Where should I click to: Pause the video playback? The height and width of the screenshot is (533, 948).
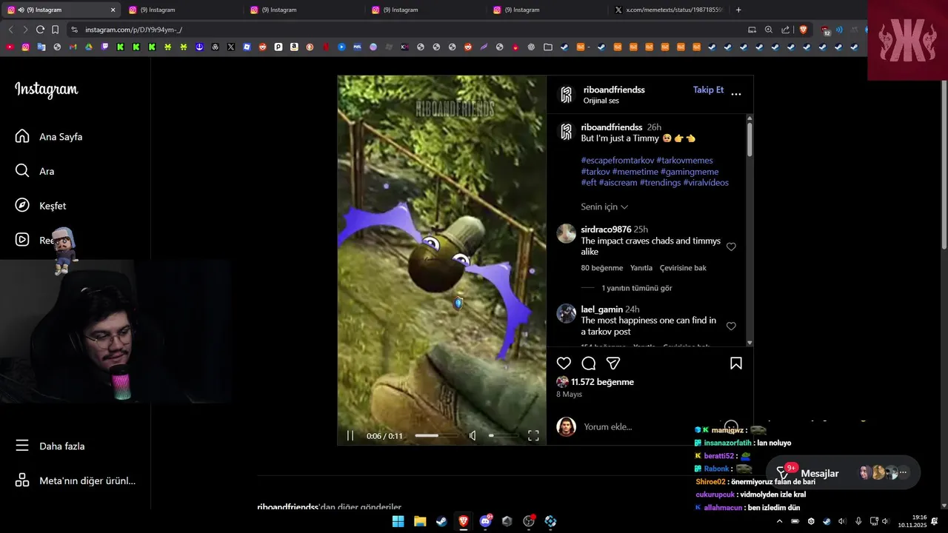350,435
